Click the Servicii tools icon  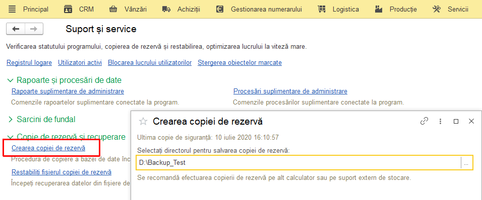click(437, 9)
